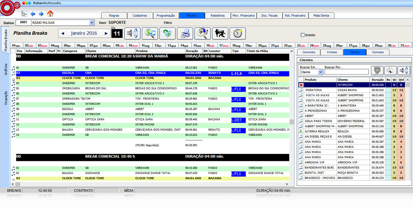The width and height of the screenshot is (413, 209).
Task: Click the Cliente column header in schedule table
Action: 110,51
